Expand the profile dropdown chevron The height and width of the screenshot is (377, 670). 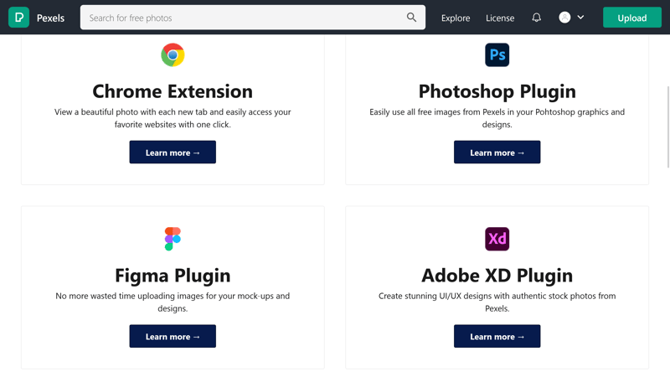(x=580, y=18)
